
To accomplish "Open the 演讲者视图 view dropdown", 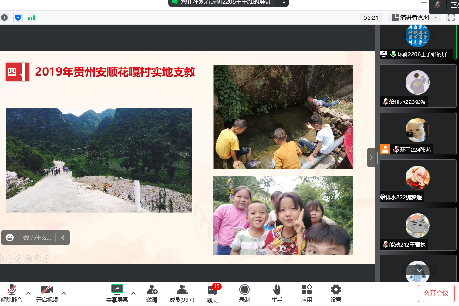I will coord(415,17).
